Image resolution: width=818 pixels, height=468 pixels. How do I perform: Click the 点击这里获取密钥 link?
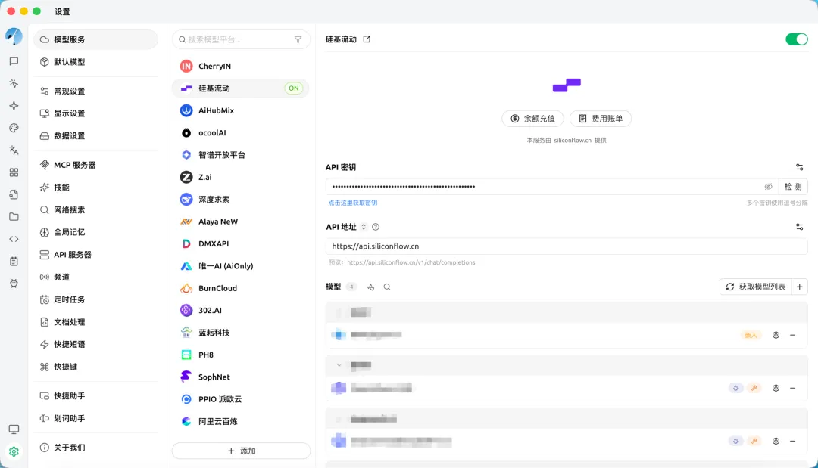click(353, 203)
